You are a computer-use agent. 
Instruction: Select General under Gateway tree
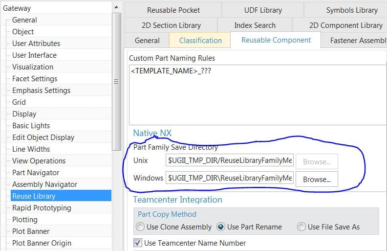(x=24, y=20)
